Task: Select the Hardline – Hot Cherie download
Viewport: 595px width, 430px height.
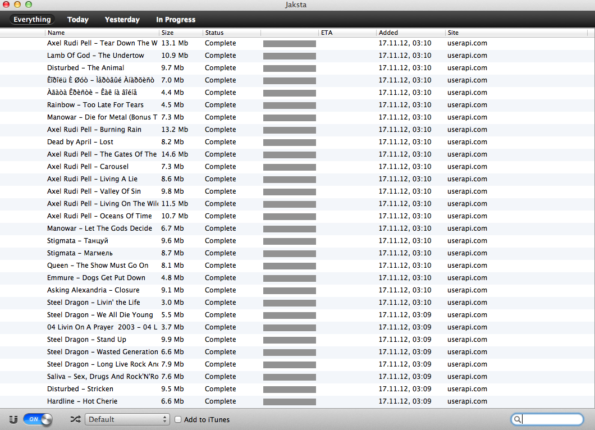Action: pyautogui.click(x=82, y=401)
